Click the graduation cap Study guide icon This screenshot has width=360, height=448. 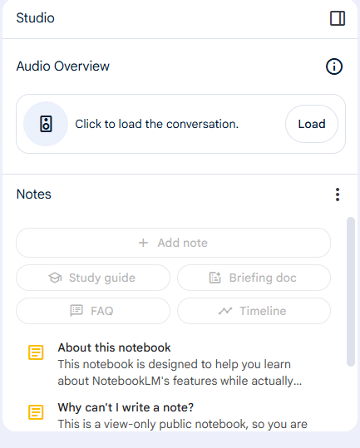pos(55,278)
